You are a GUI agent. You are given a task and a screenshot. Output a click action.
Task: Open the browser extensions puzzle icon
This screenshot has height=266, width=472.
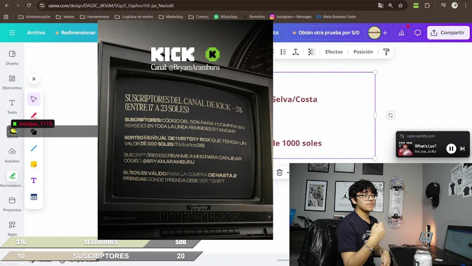coord(427,6)
